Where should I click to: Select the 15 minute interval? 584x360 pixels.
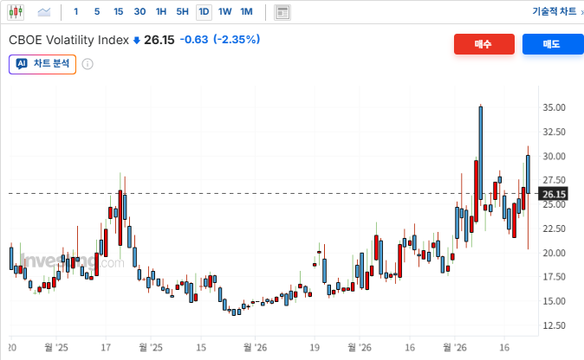tap(119, 12)
